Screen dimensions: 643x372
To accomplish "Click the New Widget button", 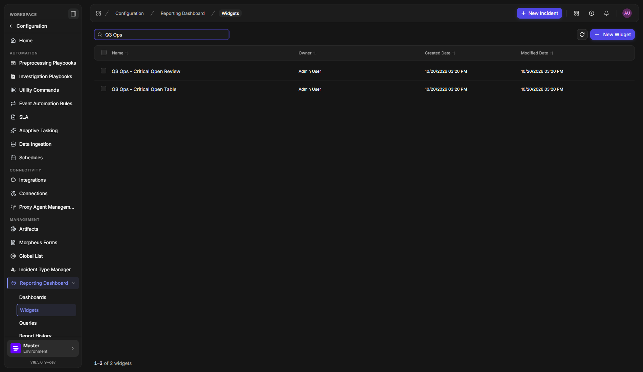I will coord(613,34).
